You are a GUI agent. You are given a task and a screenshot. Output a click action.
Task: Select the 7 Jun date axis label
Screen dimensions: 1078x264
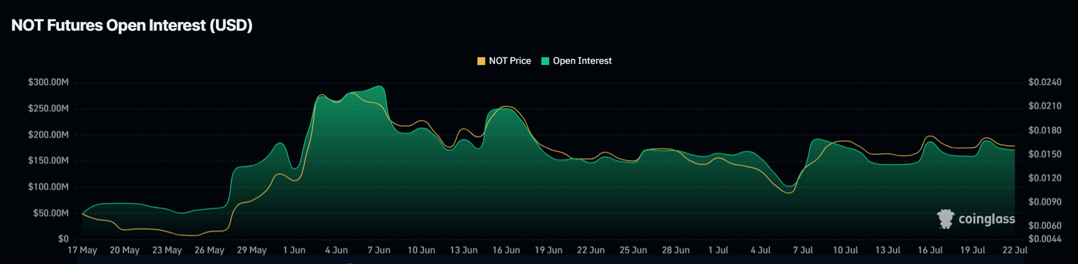coord(379,250)
